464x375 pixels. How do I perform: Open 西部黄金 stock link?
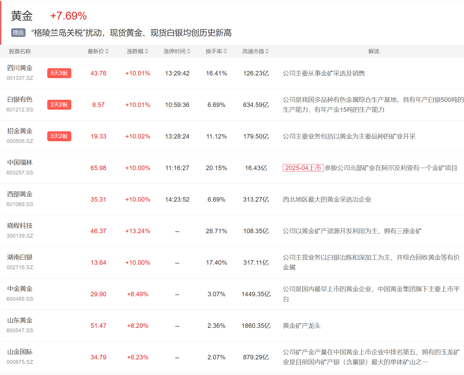tap(20, 194)
